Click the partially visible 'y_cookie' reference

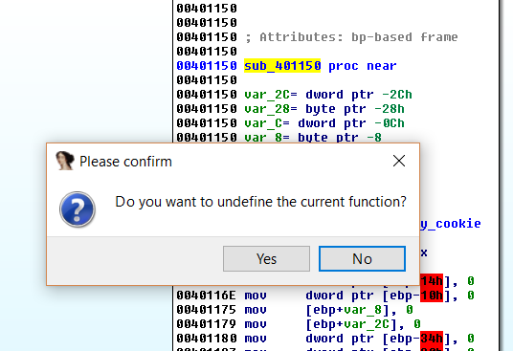click(x=451, y=224)
